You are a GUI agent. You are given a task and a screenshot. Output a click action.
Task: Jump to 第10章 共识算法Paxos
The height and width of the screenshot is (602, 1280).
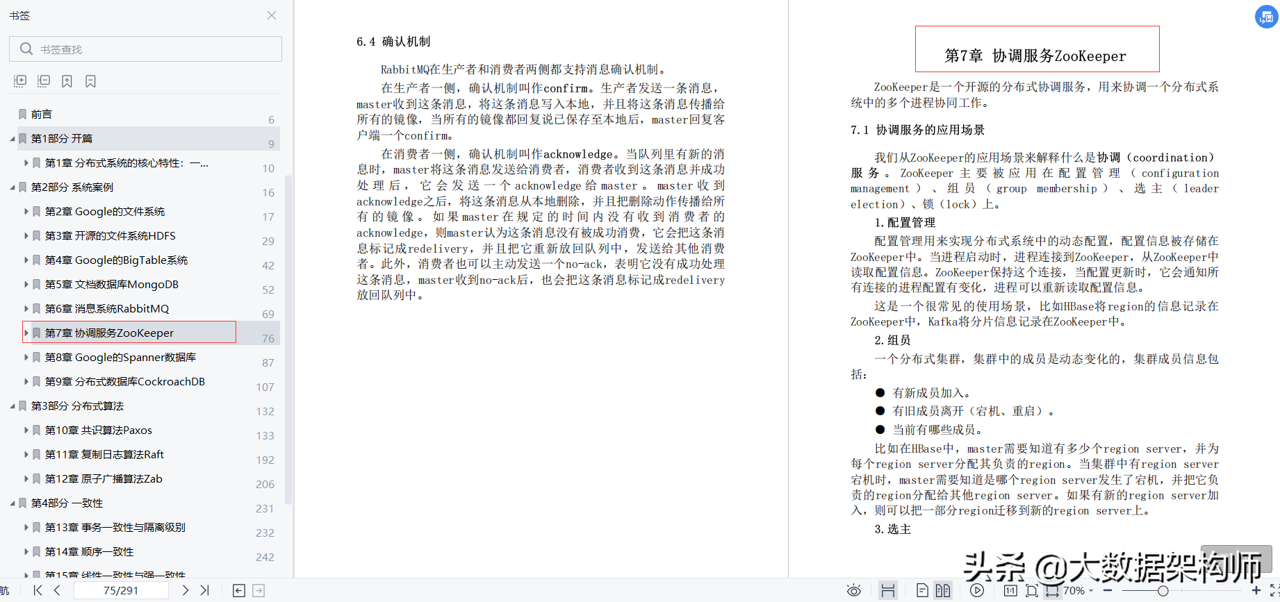click(99, 430)
